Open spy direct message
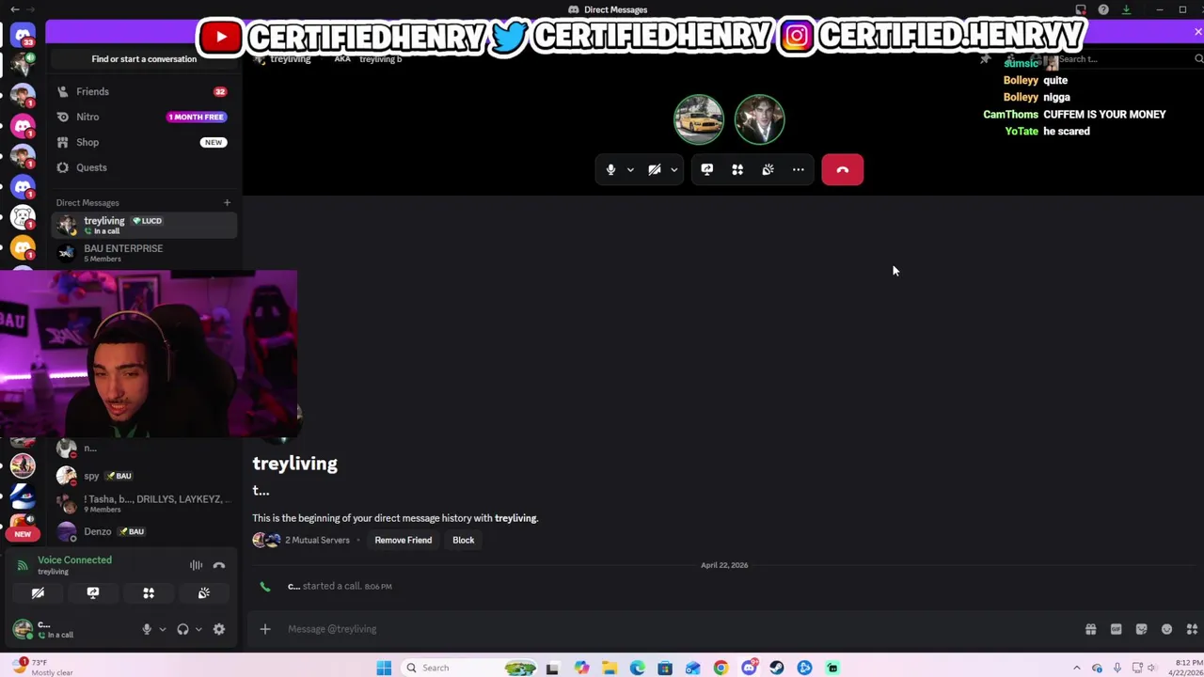The height and width of the screenshot is (677, 1204). [144, 476]
